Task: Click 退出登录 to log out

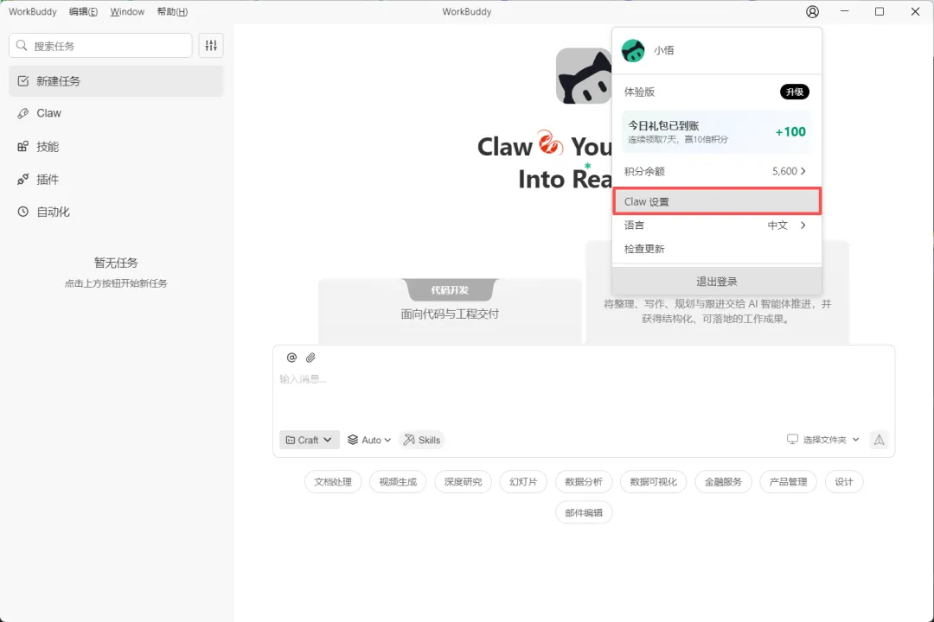Action: click(717, 281)
